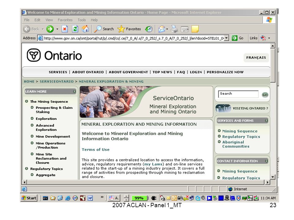Click the Back arrow button in the toolbar
294x220 pixels.
click(x=27, y=29)
